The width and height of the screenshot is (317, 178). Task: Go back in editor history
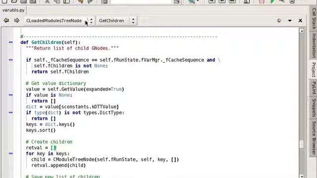coord(6,20)
